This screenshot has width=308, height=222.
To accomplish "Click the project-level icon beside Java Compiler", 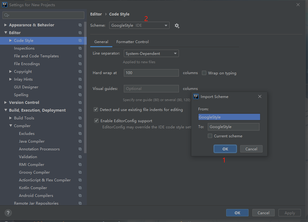I will click(x=80, y=141).
